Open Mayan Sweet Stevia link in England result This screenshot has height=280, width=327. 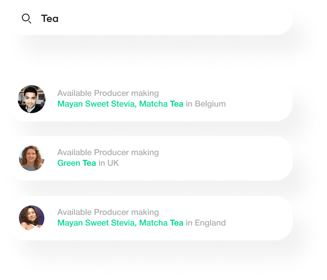[97, 223]
